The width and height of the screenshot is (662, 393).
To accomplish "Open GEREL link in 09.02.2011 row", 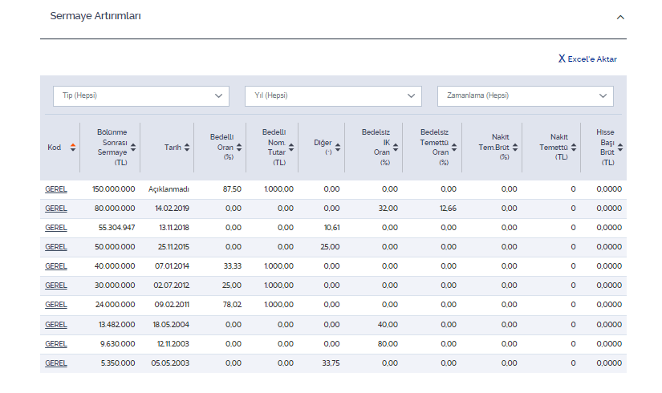I will [56, 305].
